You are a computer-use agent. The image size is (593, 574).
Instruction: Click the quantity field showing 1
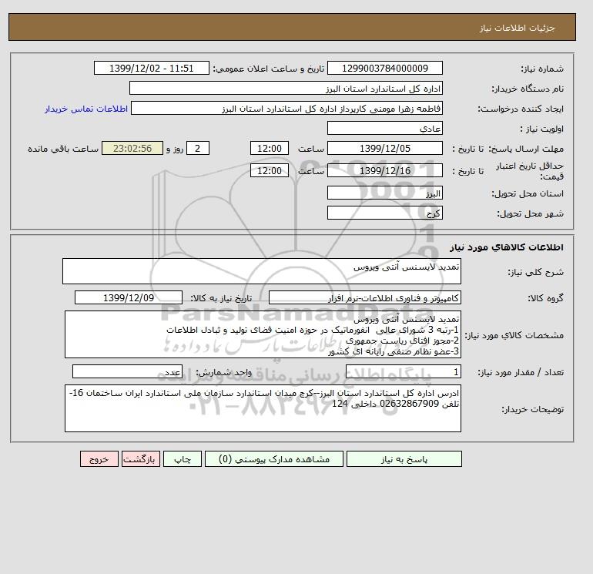[x=404, y=371]
